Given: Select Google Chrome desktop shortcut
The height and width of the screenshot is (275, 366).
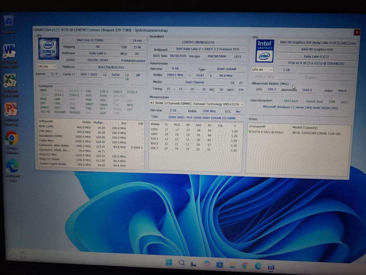Looking at the screenshot, I should click(x=12, y=142).
